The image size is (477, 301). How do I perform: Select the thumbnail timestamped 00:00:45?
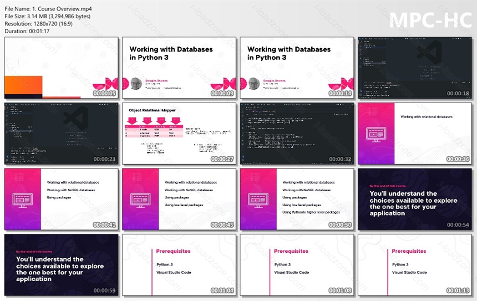pos(179,199)
